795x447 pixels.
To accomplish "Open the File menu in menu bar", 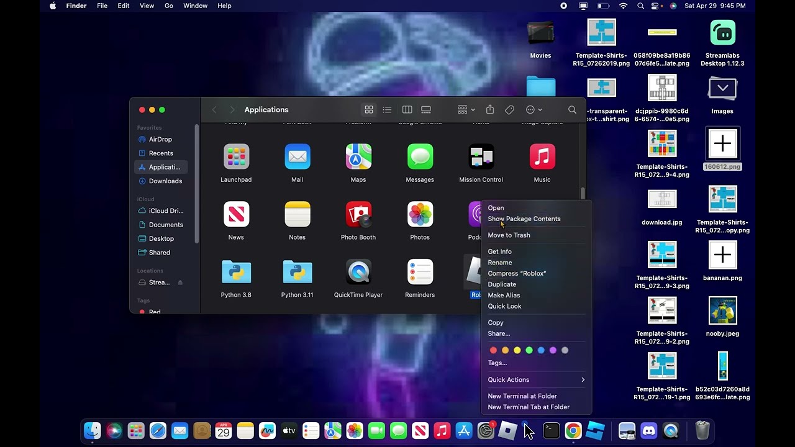I will point(102,6).
